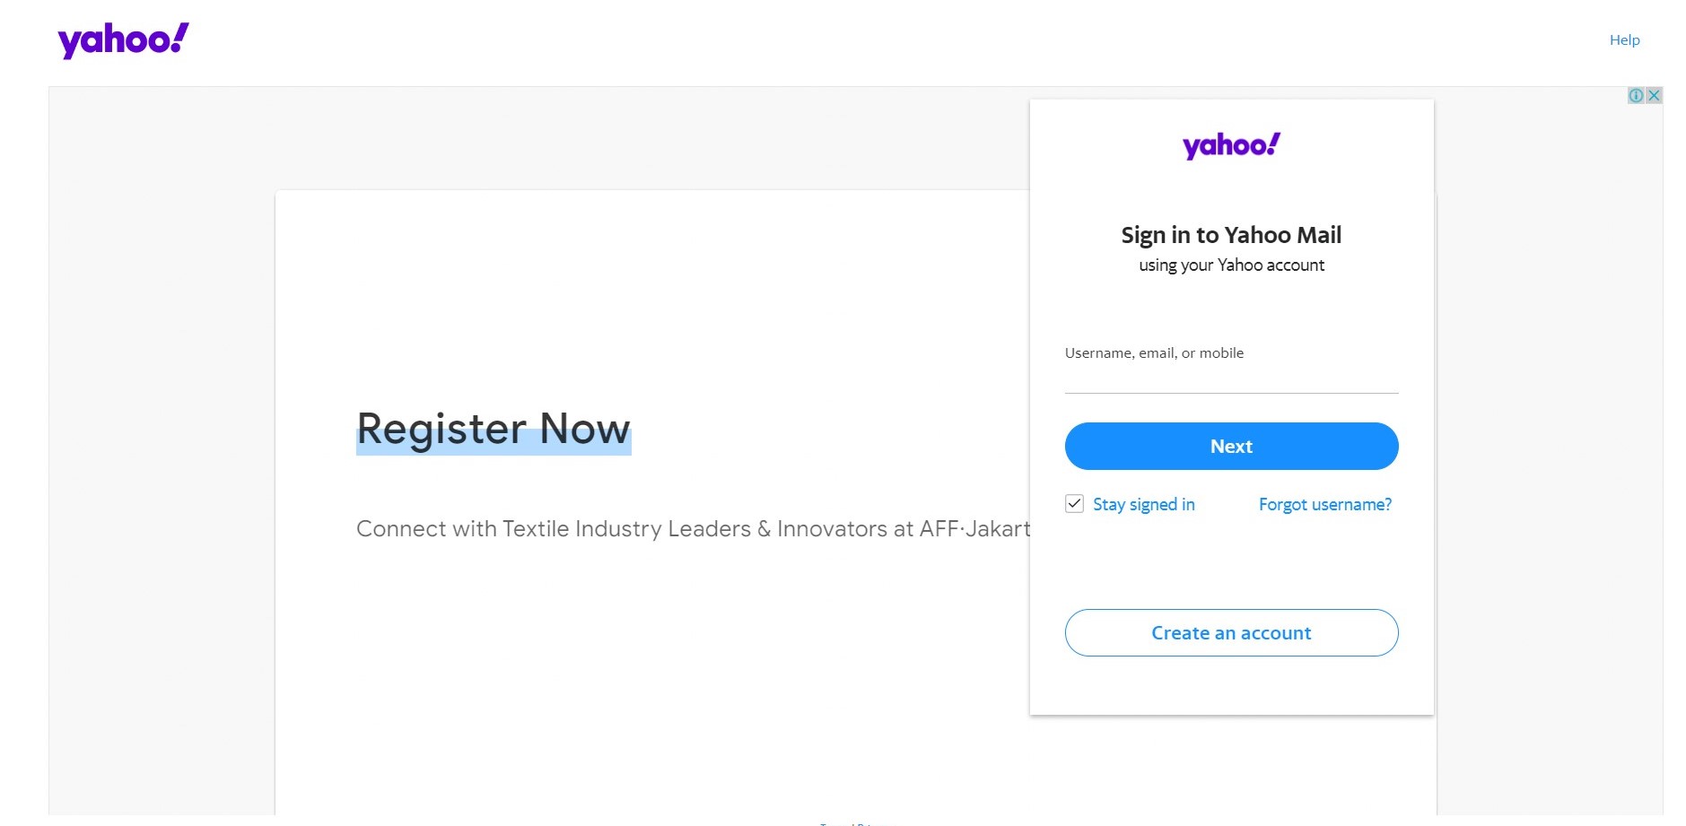Image resolution: width=1686 pixels, height=826 pixels.
Task: Click the gray ad banner background
Action: pos(162,448)
